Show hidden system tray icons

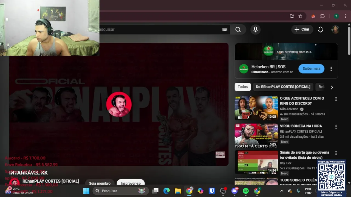pos(282,191)
